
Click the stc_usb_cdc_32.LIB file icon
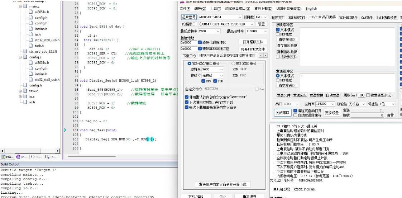coord(25,51)
